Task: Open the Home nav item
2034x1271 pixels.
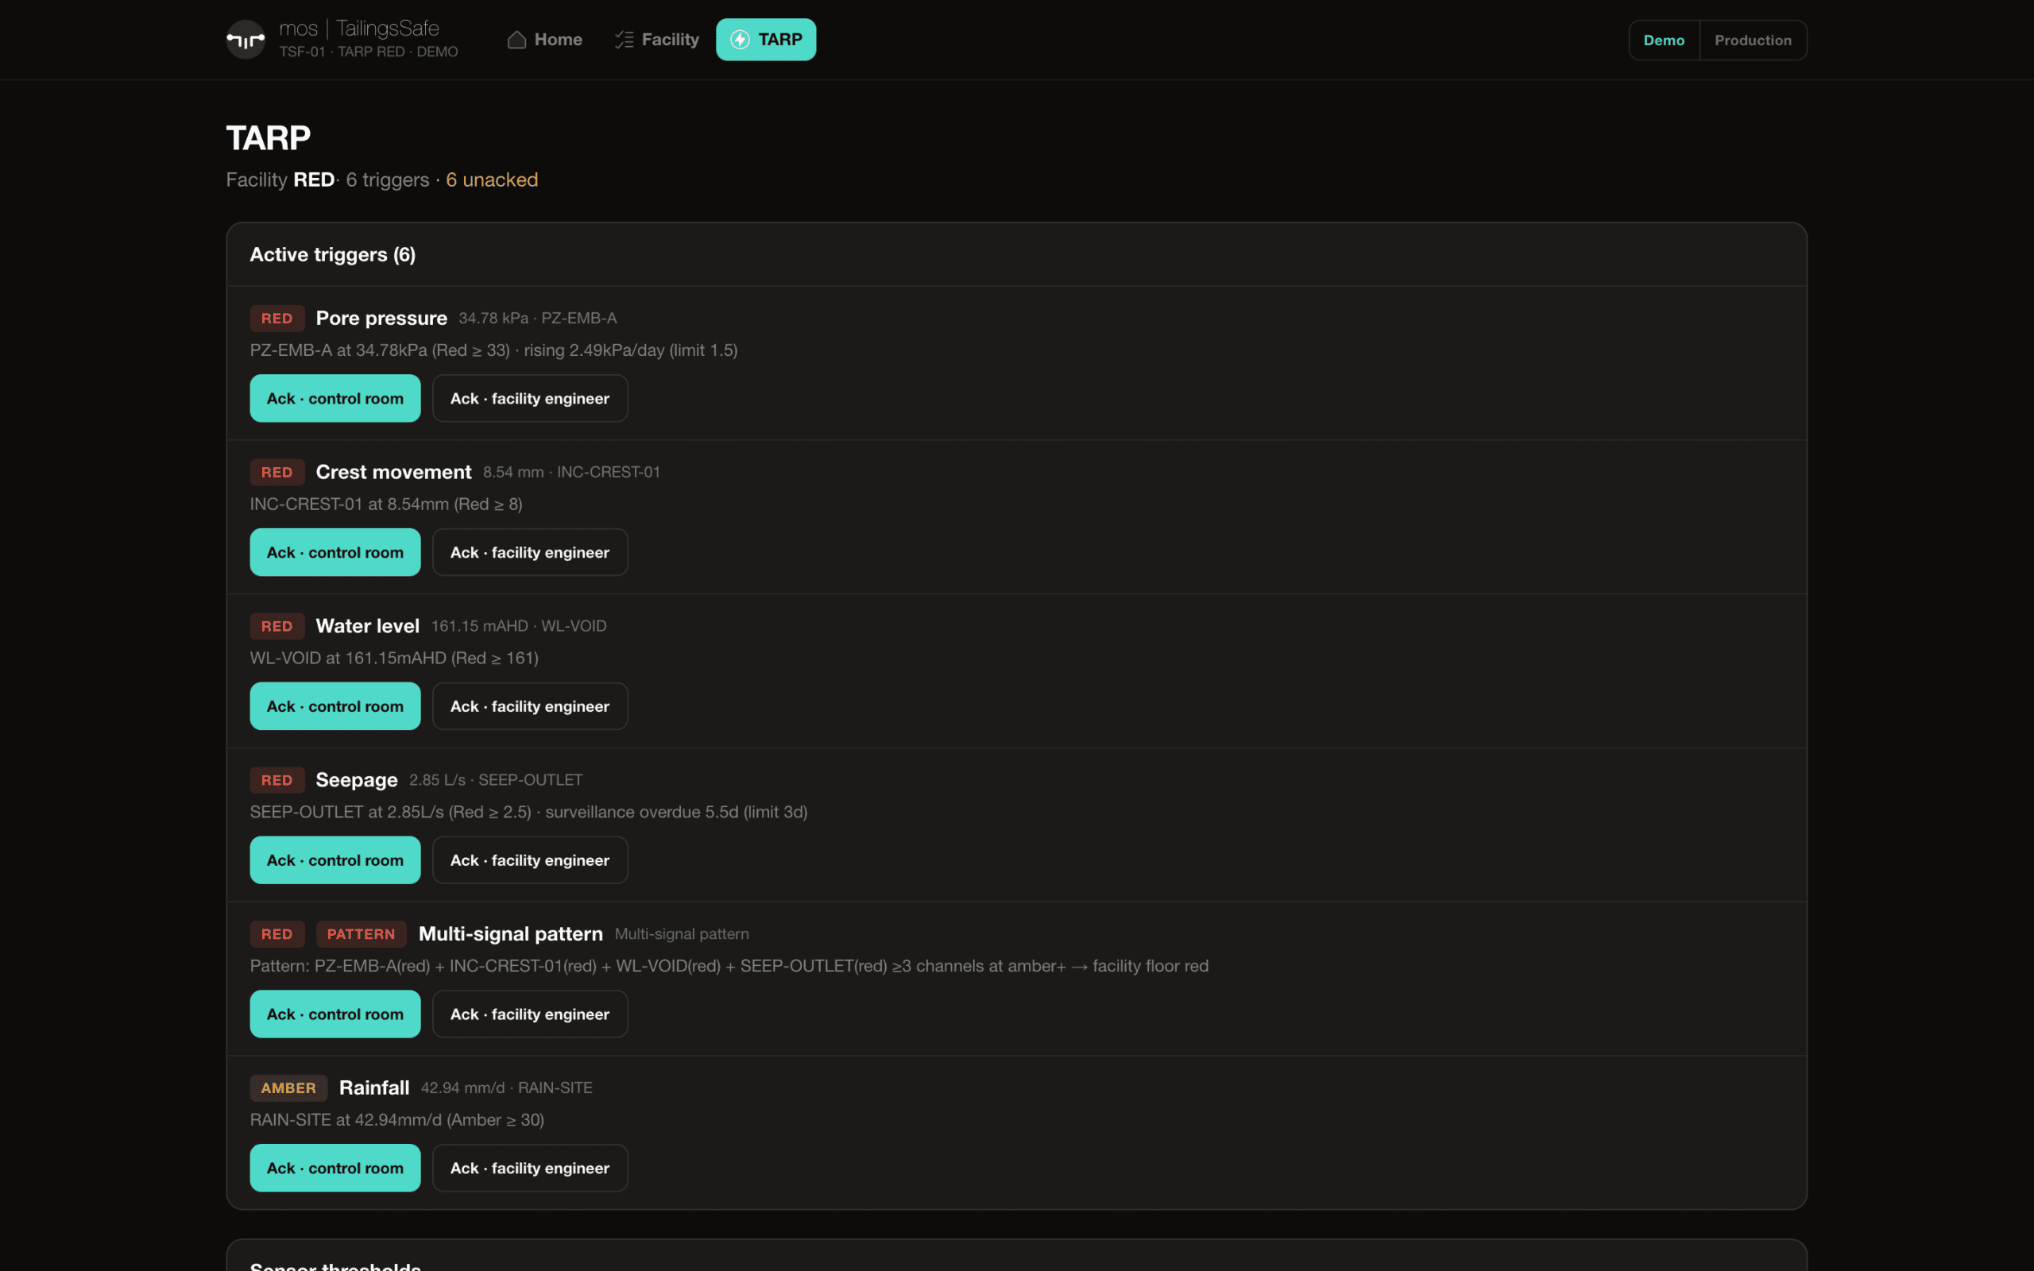Action: pyautogui.click(x=544, y=40)
